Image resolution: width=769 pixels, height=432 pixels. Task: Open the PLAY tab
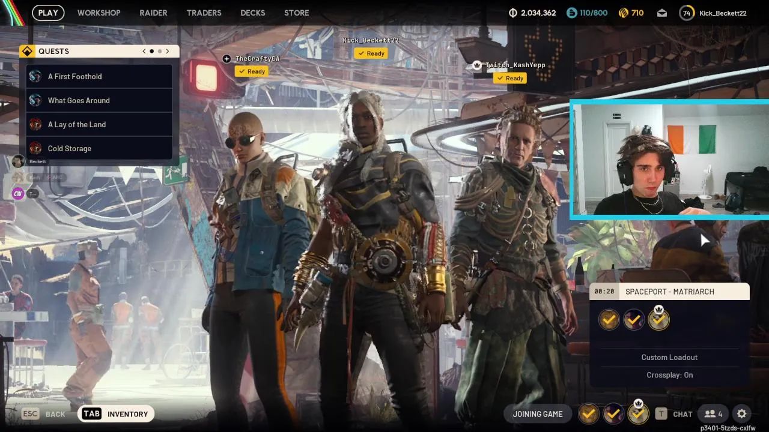[48, 13]
